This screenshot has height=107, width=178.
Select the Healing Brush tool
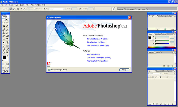coord(4,30)
